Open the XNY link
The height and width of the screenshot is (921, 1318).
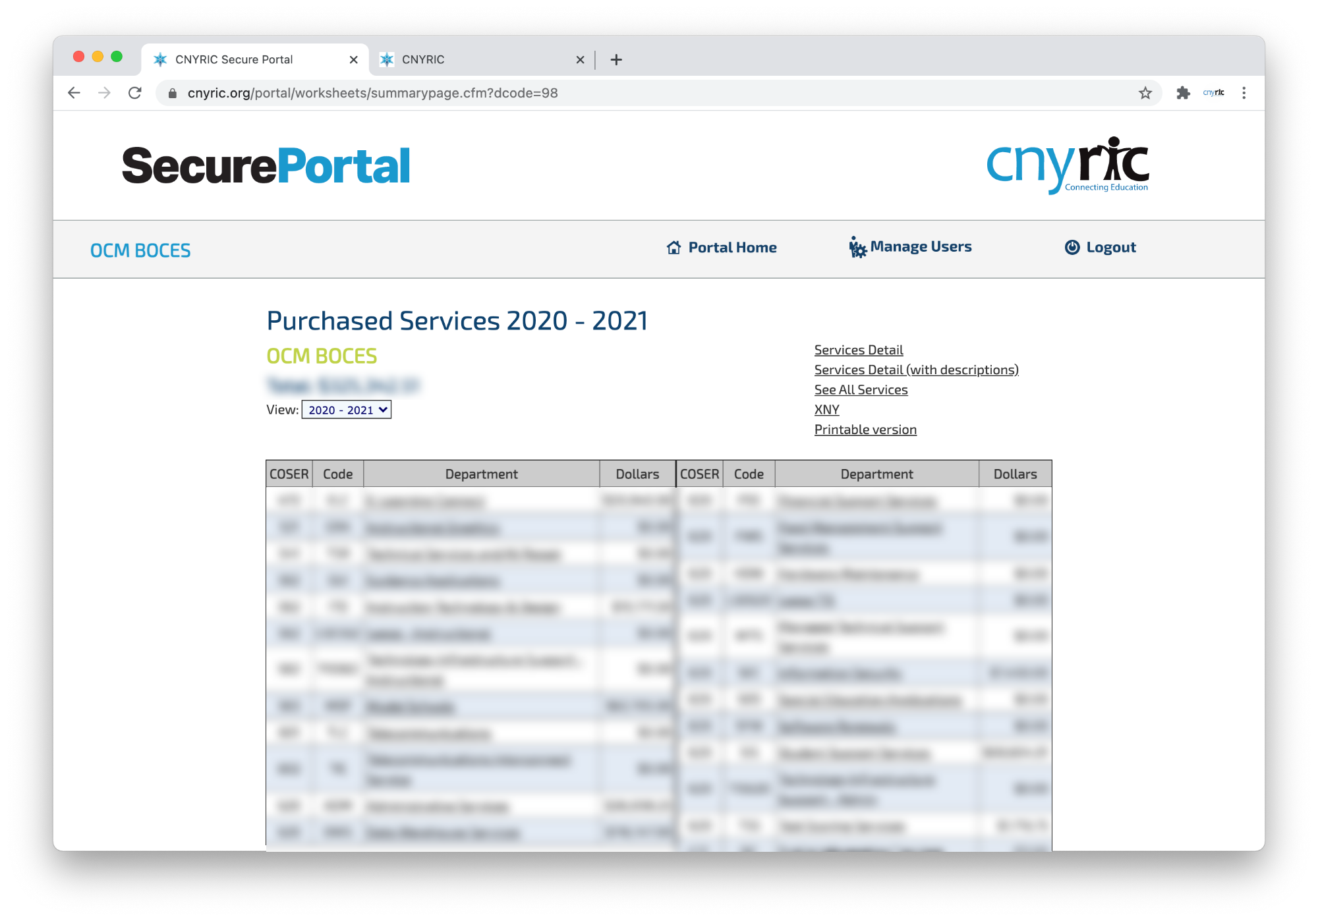coord(826,409)
